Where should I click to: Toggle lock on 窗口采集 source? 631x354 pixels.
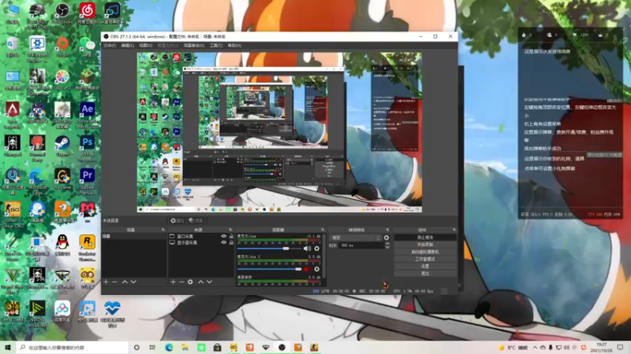[231, 237]
